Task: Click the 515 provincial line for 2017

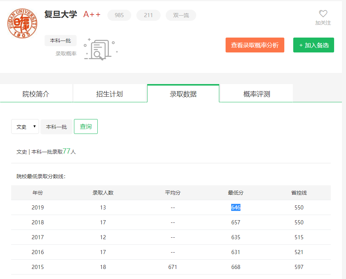Action: point(299,237)
